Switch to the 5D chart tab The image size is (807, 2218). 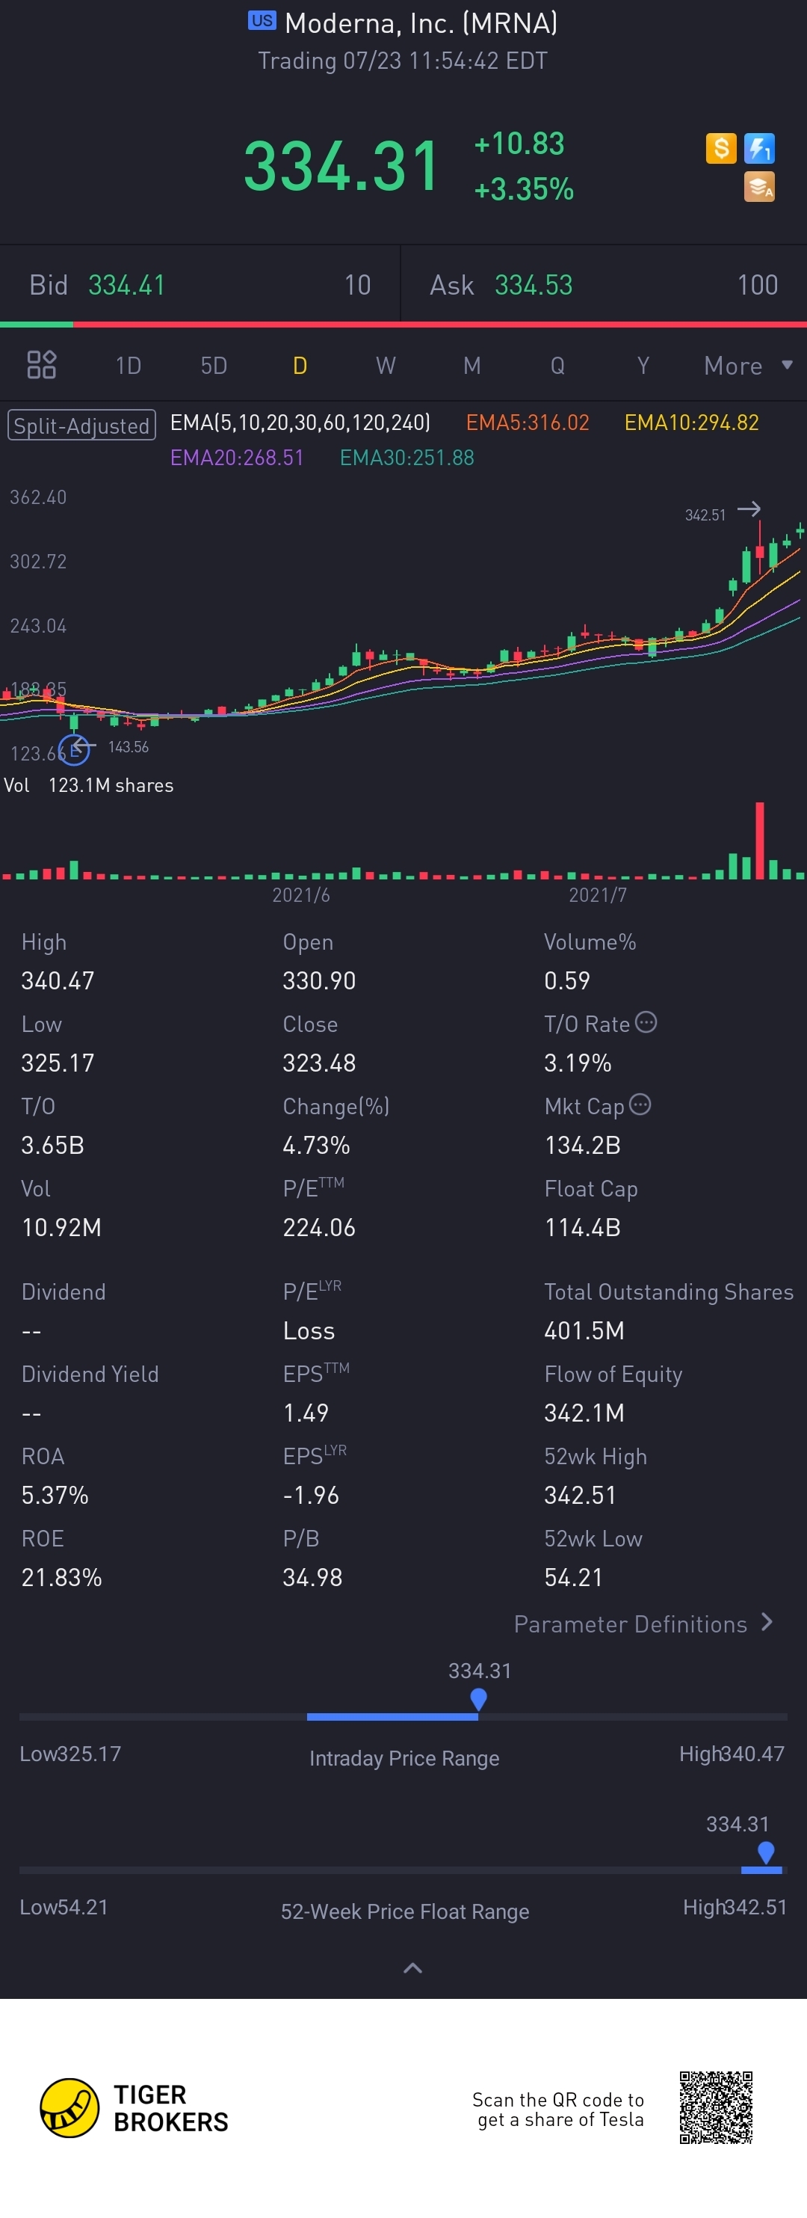(x=214, y=366)
